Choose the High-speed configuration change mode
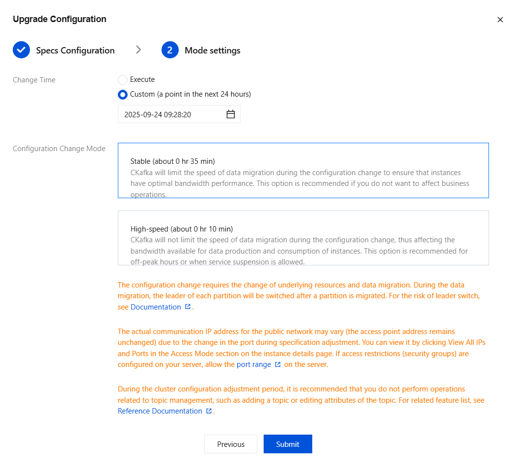Screen dimensions: 516x467 click(303, 238)
